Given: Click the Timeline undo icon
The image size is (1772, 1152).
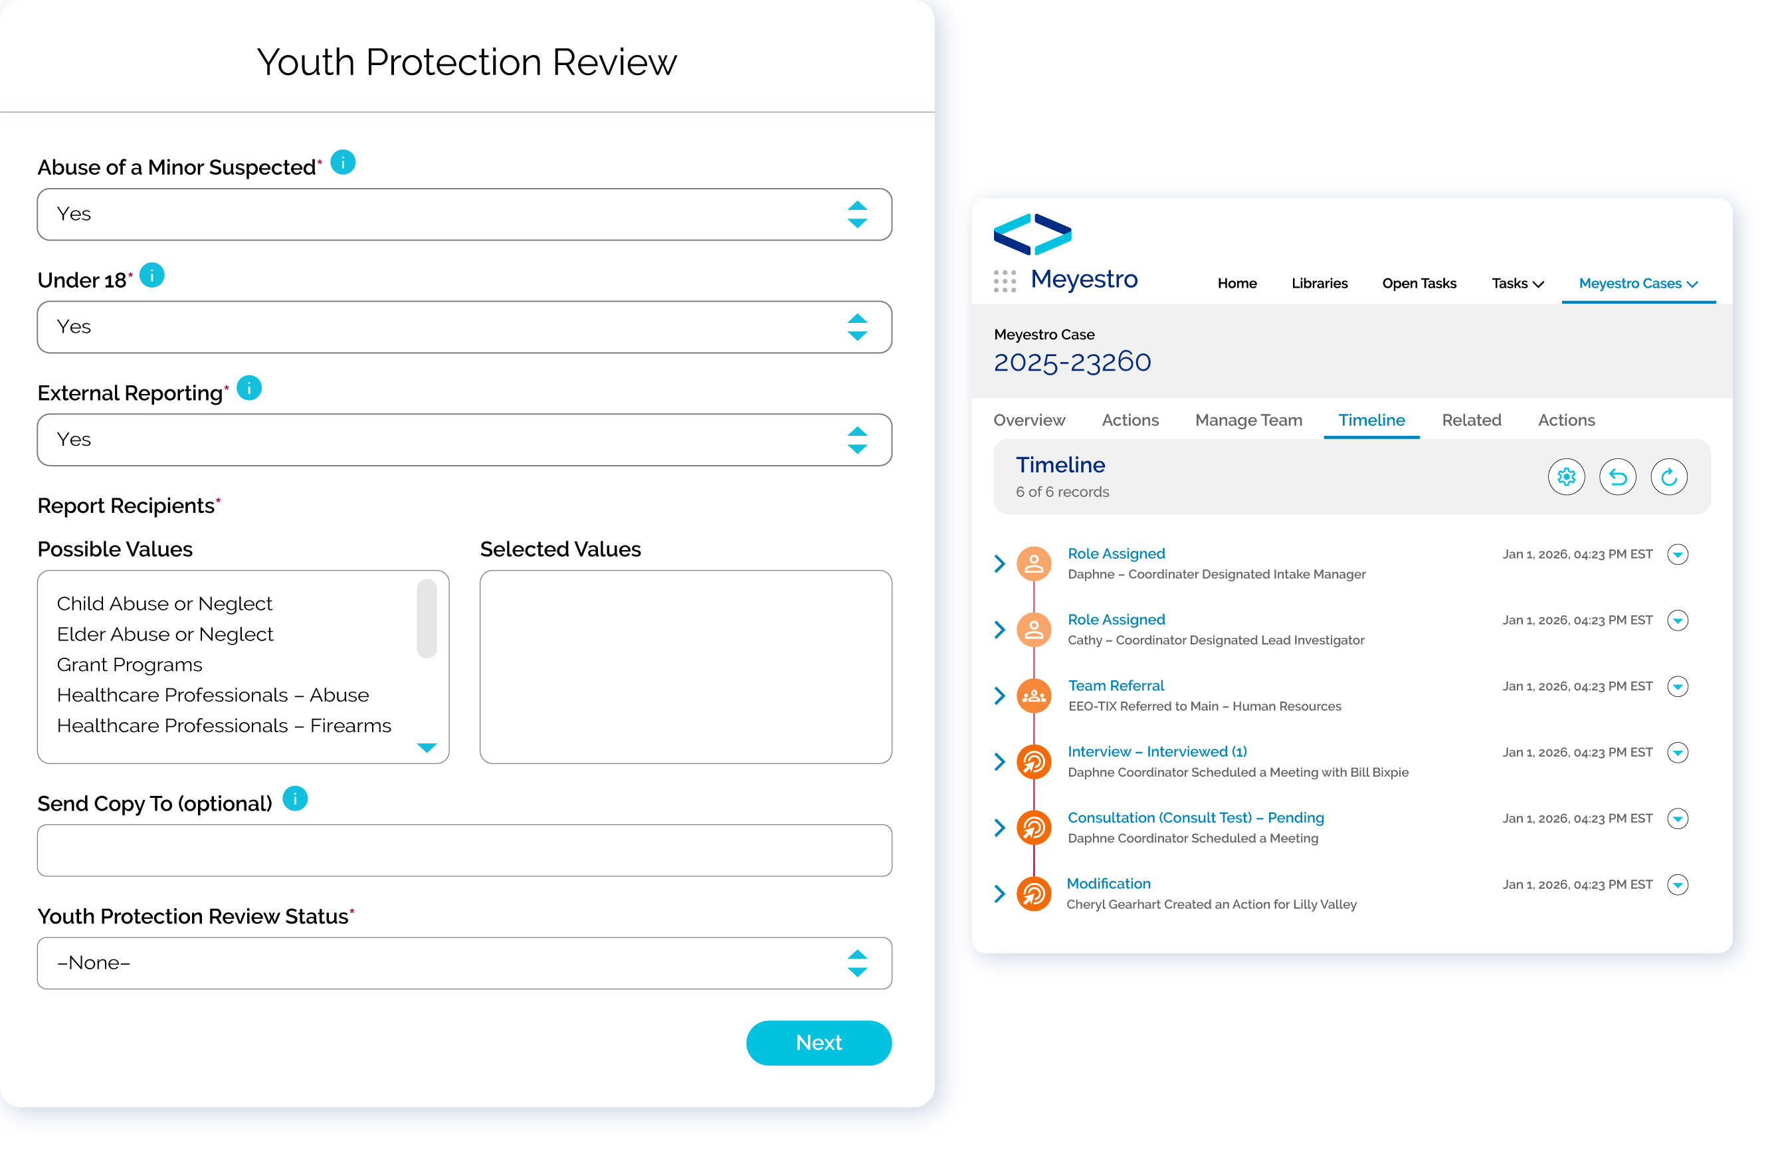Looking at the screenshot, I should [1618, 476].
